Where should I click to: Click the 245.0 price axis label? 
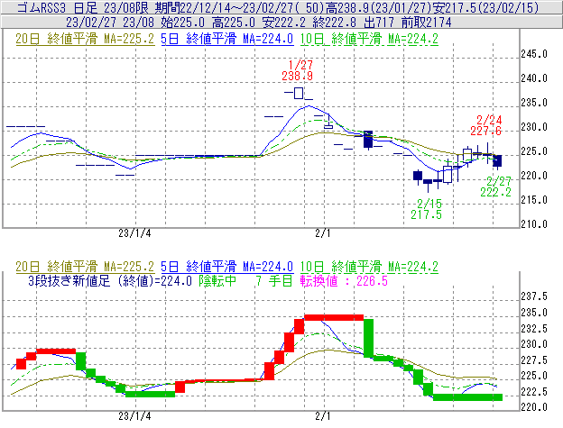(x=534, y=54)
